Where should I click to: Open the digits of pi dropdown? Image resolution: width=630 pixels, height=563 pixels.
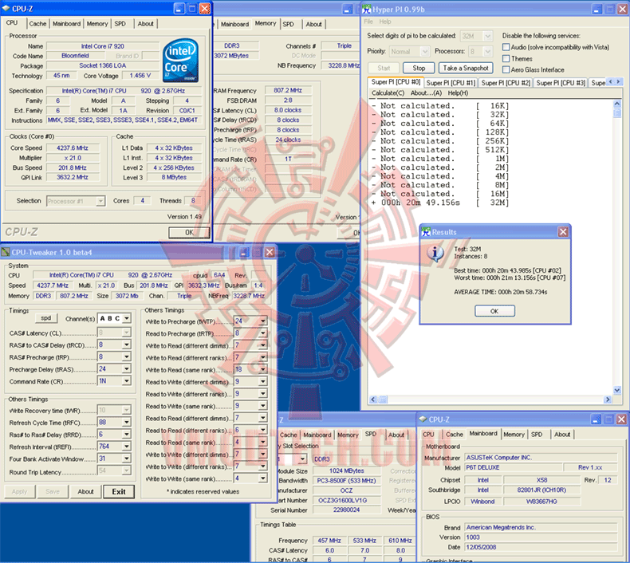pyautogui.click(x=487, y=36)
